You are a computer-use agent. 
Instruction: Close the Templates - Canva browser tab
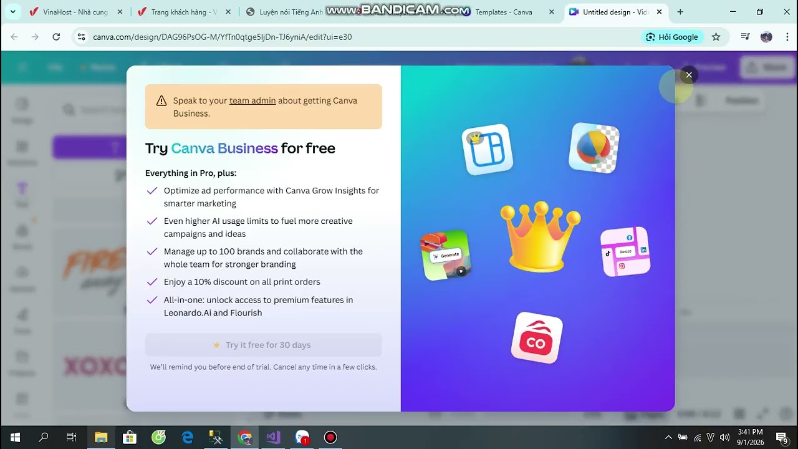(551, 12)
